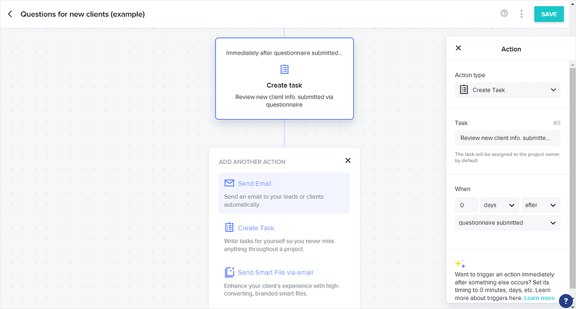Image resolution: width=576 pixels, height=309 pixels.
Task: Select the Create task workflow node
Action: point(284,79)
